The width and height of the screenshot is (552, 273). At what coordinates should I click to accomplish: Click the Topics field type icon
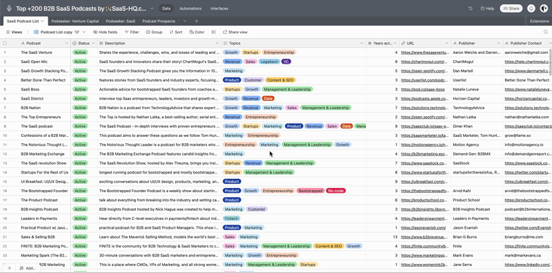[x=226, y=44]
